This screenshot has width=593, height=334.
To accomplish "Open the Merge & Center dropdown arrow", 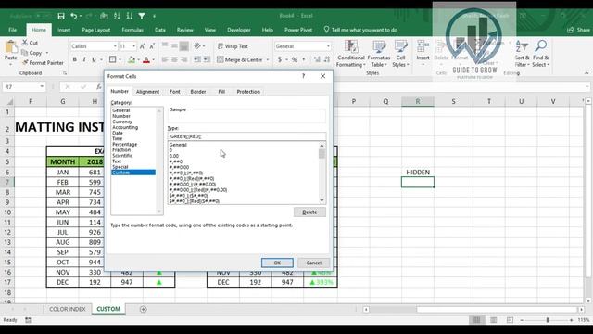I will (268, 59).
